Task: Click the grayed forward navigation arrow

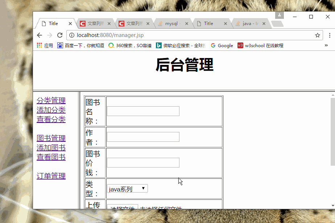Action: pos(50,36)
